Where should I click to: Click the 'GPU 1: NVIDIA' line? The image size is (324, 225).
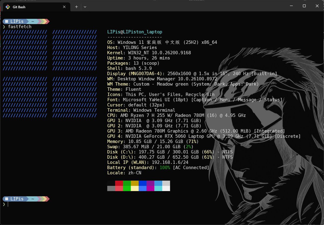[x=154, y=120]
